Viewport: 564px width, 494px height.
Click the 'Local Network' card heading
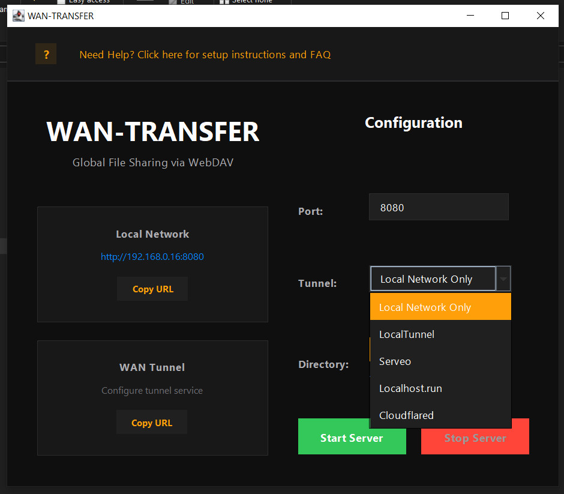tap(152, 234)
